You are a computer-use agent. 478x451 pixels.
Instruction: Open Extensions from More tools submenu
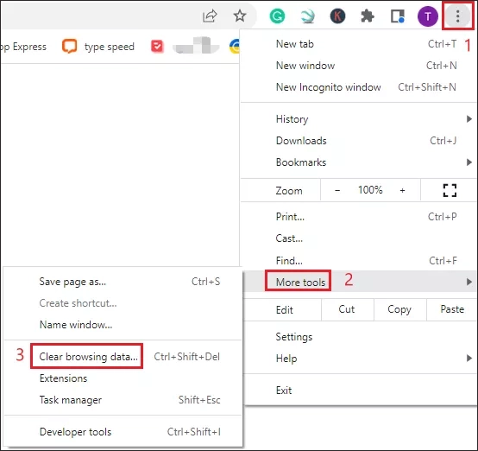(123, 378)
